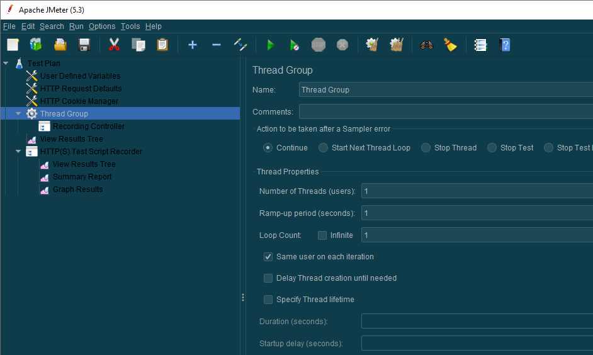This screenshot has height=355, width=593.
Task: Click the Copy icon in toolbar
Action: [138, 45]
